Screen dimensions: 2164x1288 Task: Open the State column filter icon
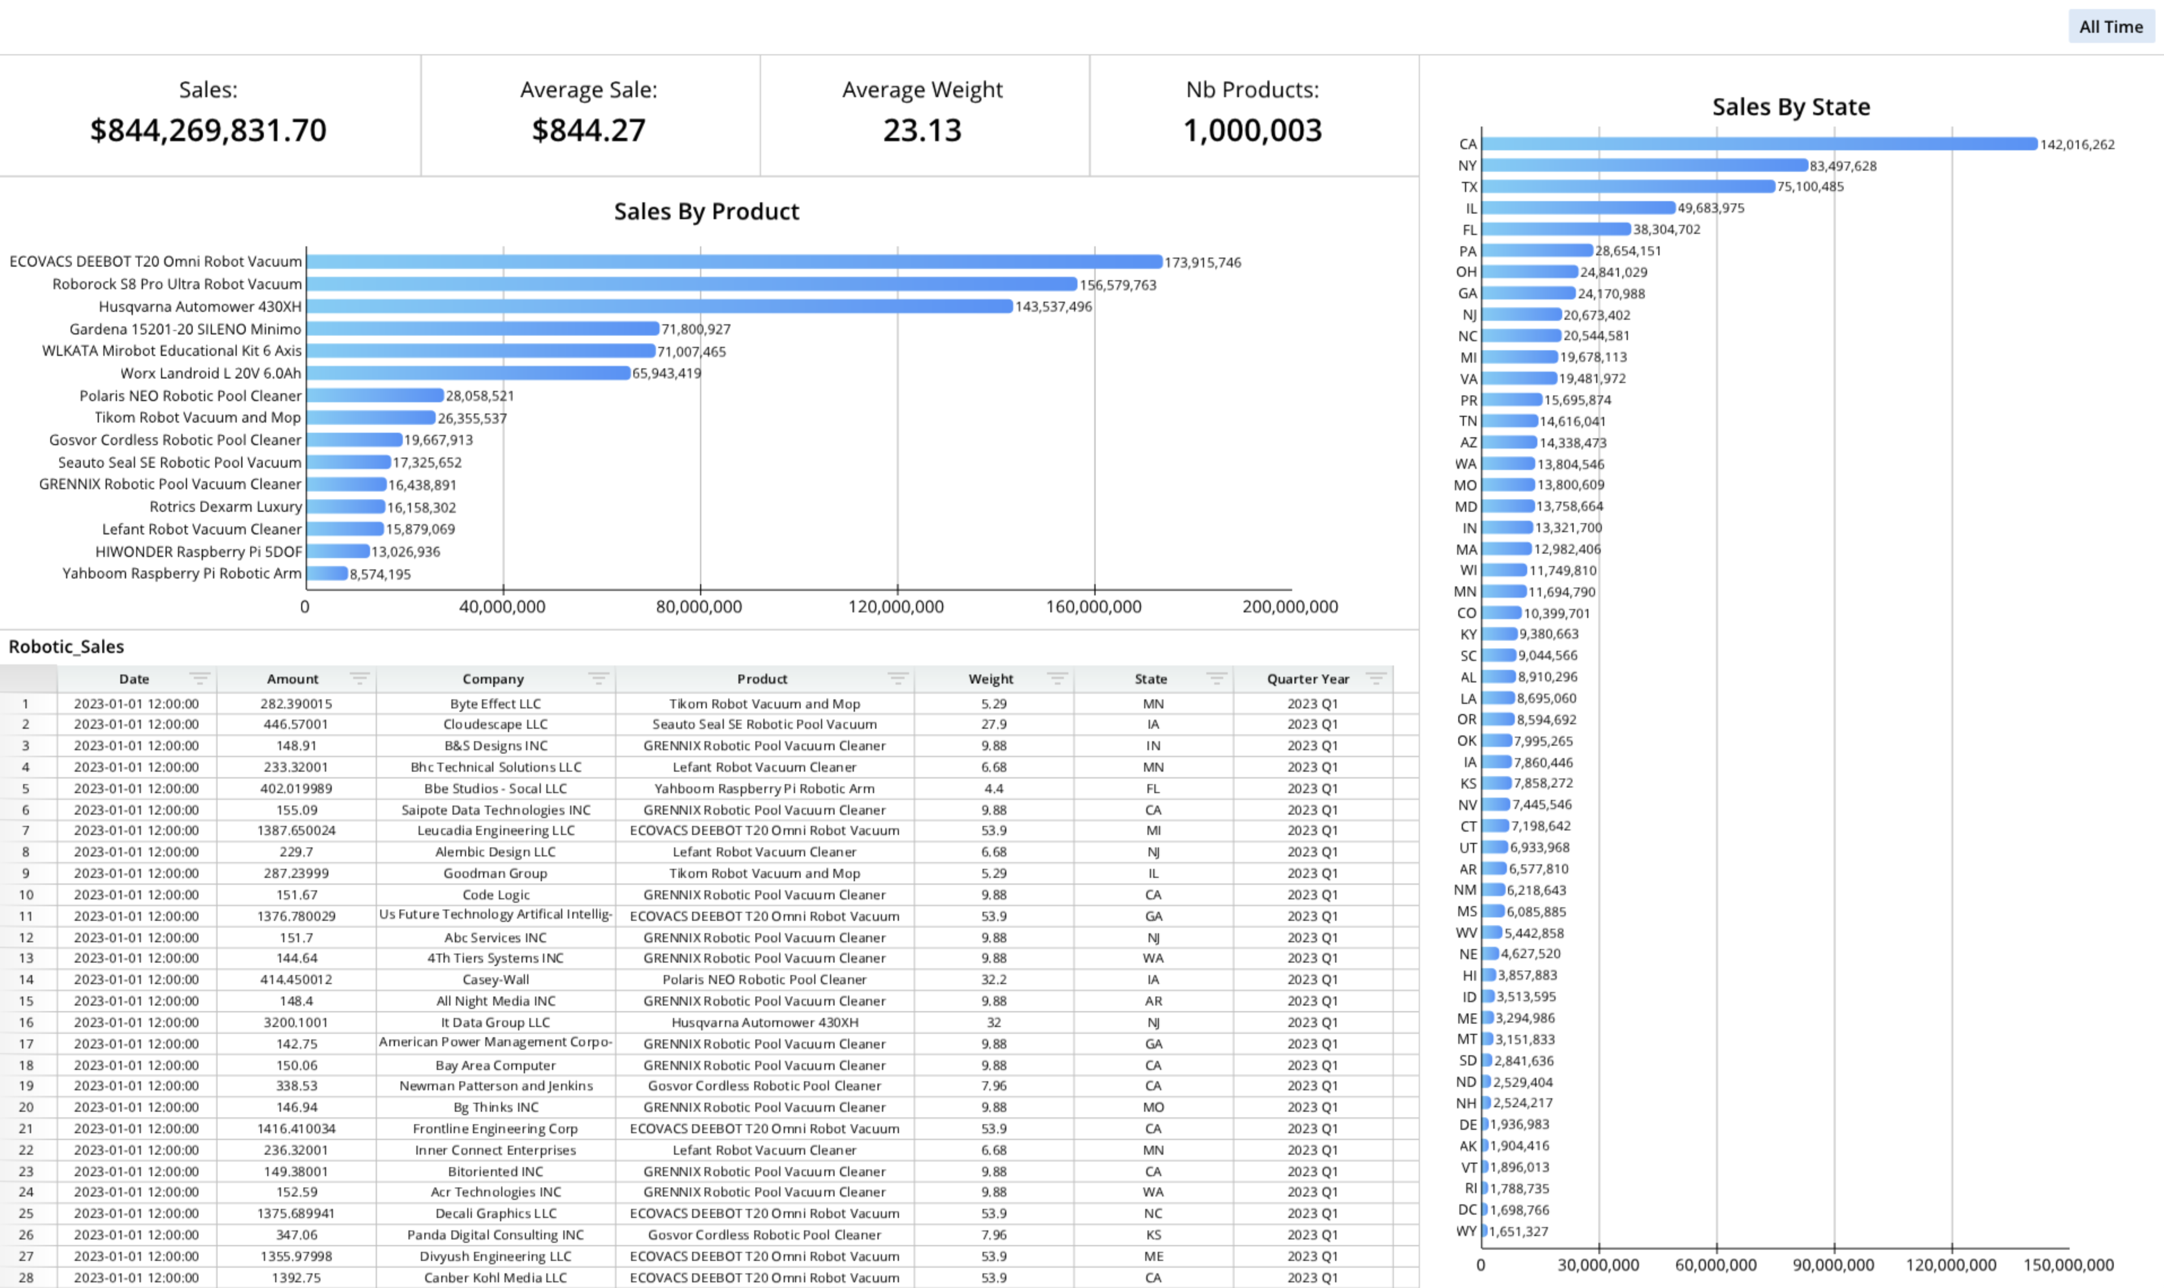click(1216, 678)
